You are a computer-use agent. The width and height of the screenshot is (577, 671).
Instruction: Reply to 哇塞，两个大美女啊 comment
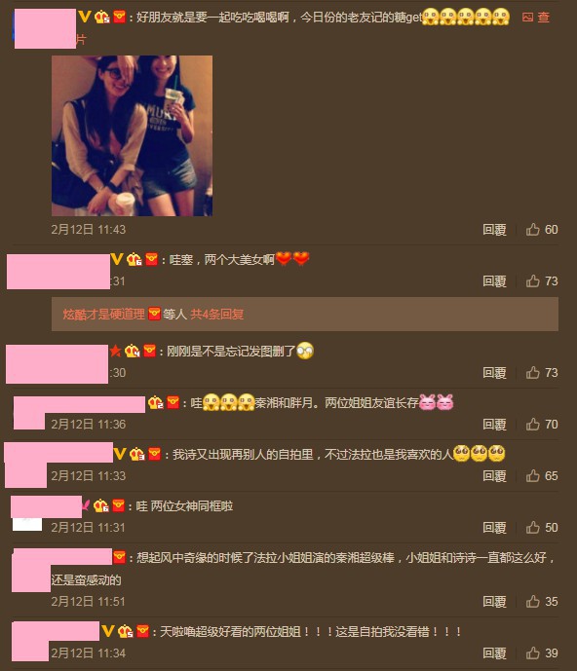pyautogui.click(x=494, y=281)
